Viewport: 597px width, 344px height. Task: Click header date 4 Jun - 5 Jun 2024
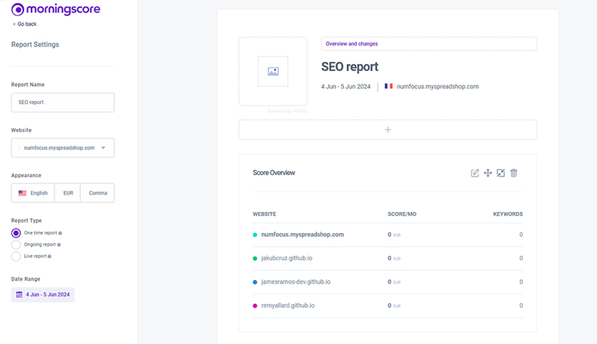click(x=345, y=86)
